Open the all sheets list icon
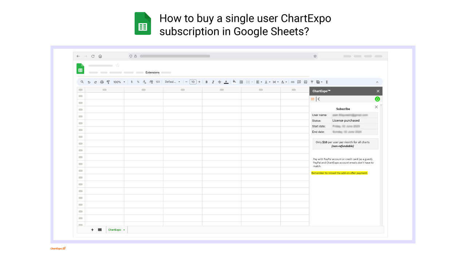The image size is (466, 262). [x=100, y=230]
